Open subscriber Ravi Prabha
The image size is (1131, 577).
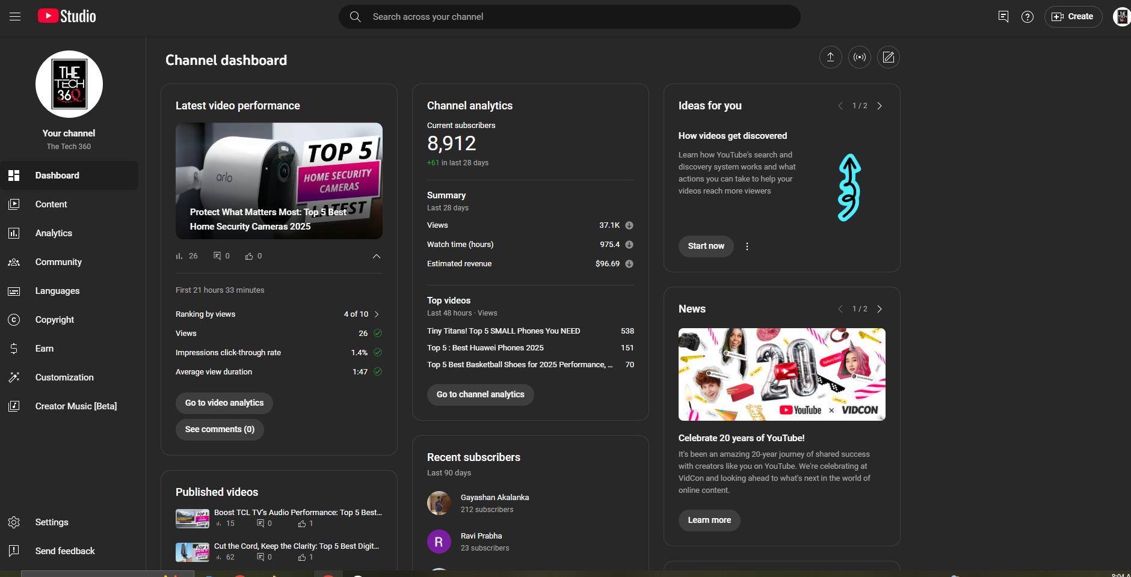tap(481, 536)
